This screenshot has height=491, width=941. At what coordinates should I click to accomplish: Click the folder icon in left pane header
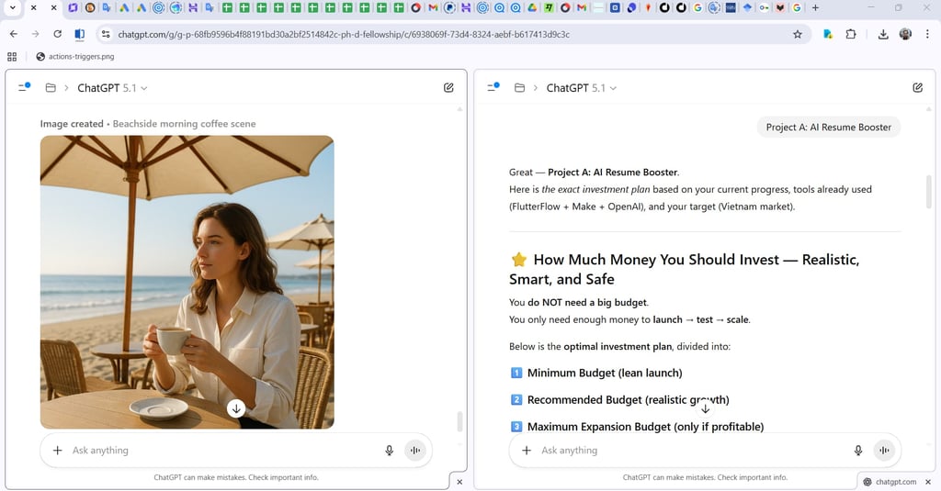51,88
